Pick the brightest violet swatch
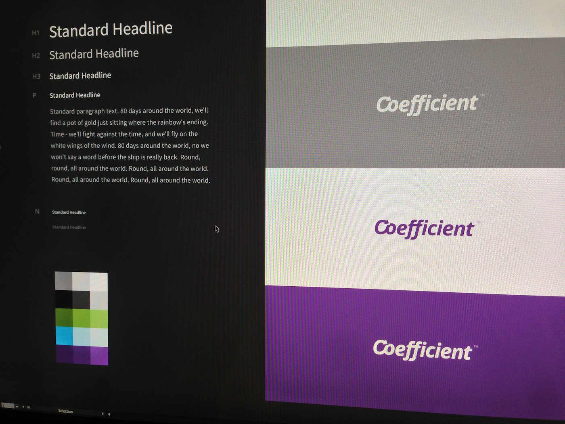565x424 pixels. tap(100, 356)
